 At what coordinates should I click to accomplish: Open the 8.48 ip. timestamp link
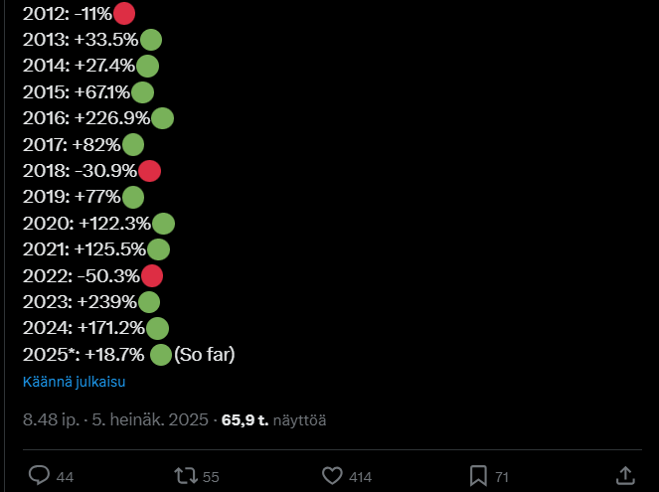(x=51, y=419)
